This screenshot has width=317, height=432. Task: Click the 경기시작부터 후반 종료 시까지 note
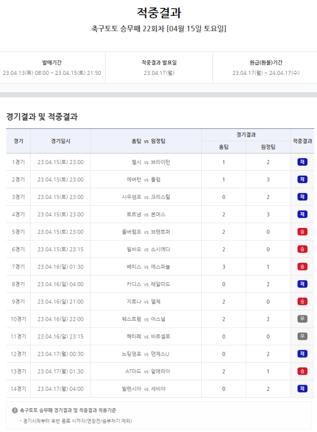77,421
